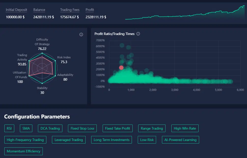This screenshot has width=247, height=158.
Task: Select the SMA parameter tag
Action: tap(26, 128)
